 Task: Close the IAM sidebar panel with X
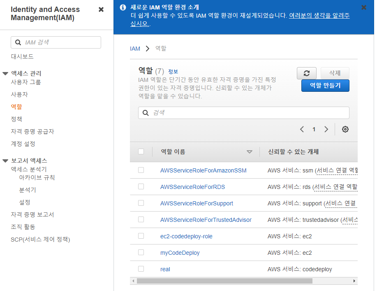[101, 9]
